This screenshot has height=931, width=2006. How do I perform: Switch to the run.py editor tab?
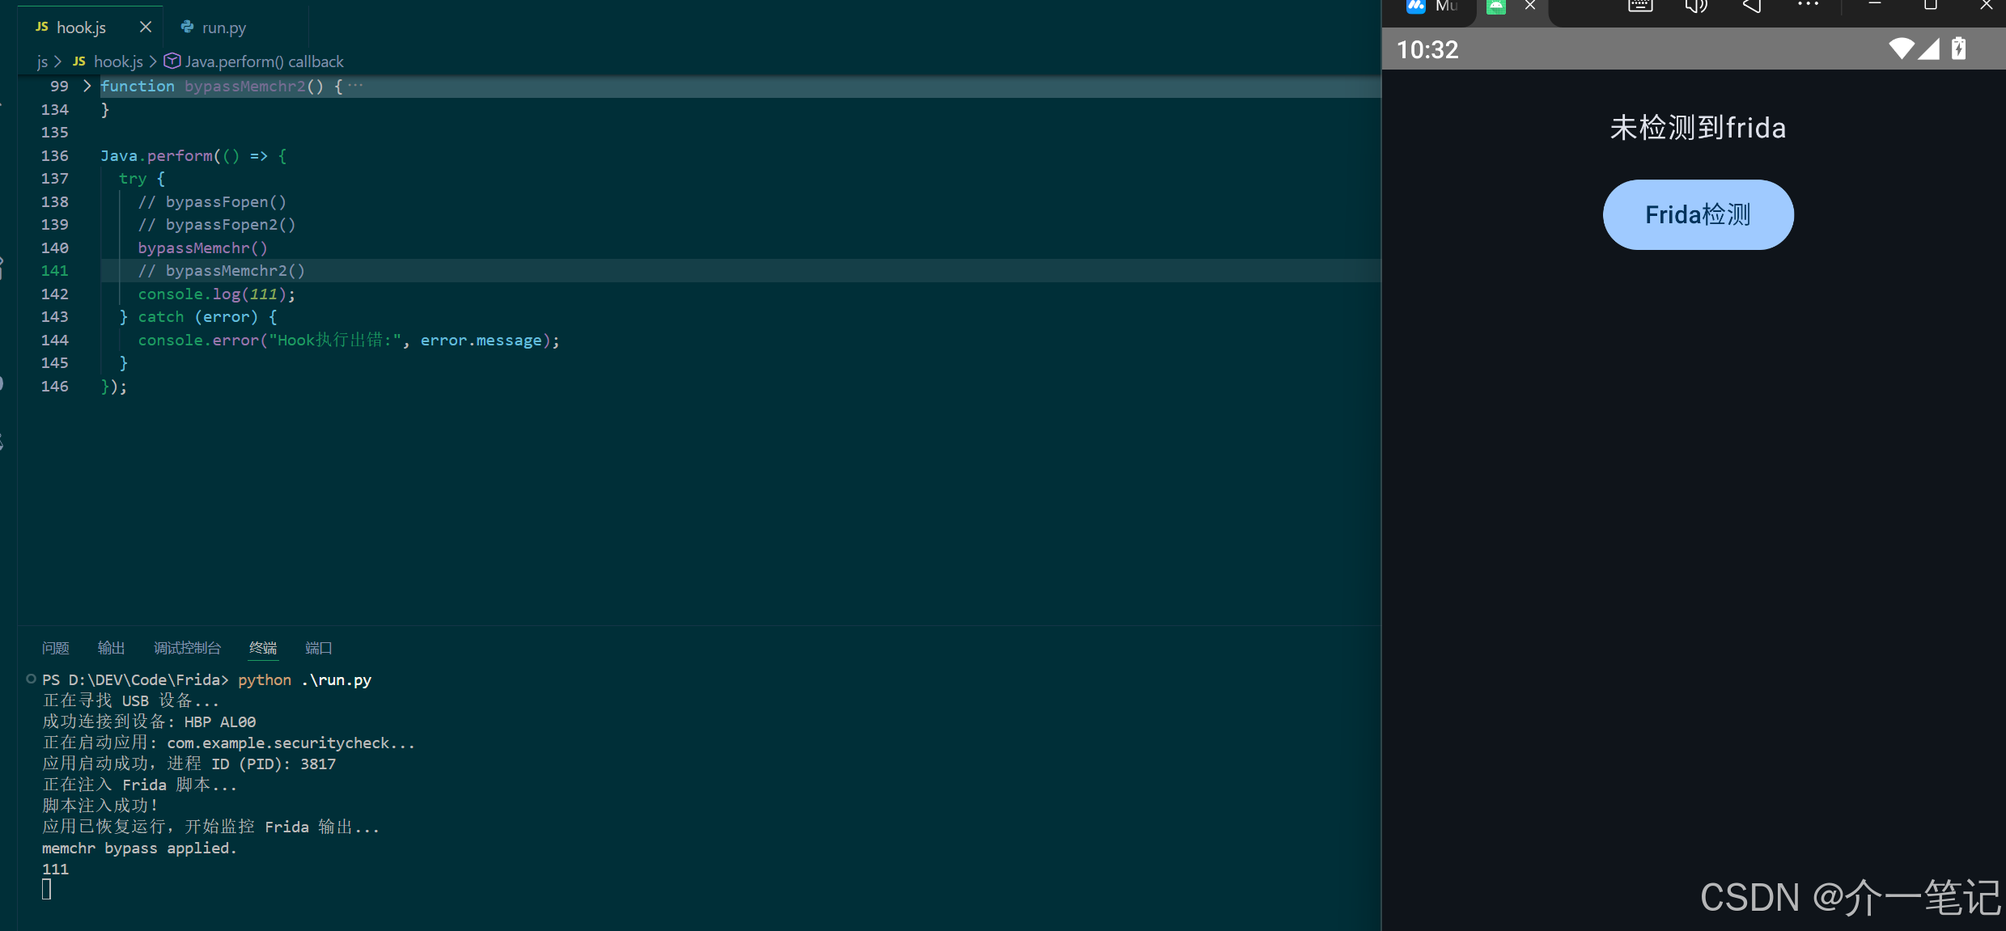[223, 28]
